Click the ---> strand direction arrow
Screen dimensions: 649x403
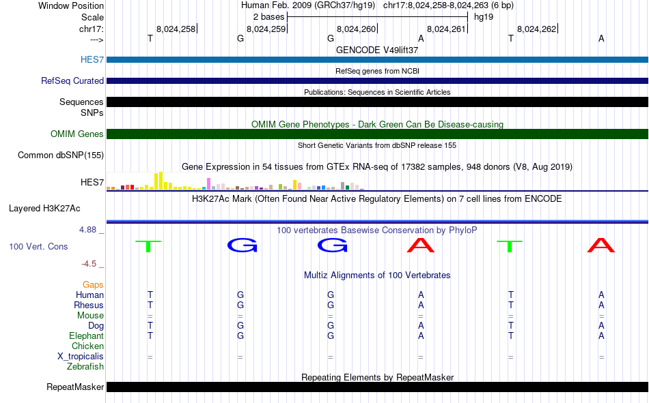click(96, 40)
